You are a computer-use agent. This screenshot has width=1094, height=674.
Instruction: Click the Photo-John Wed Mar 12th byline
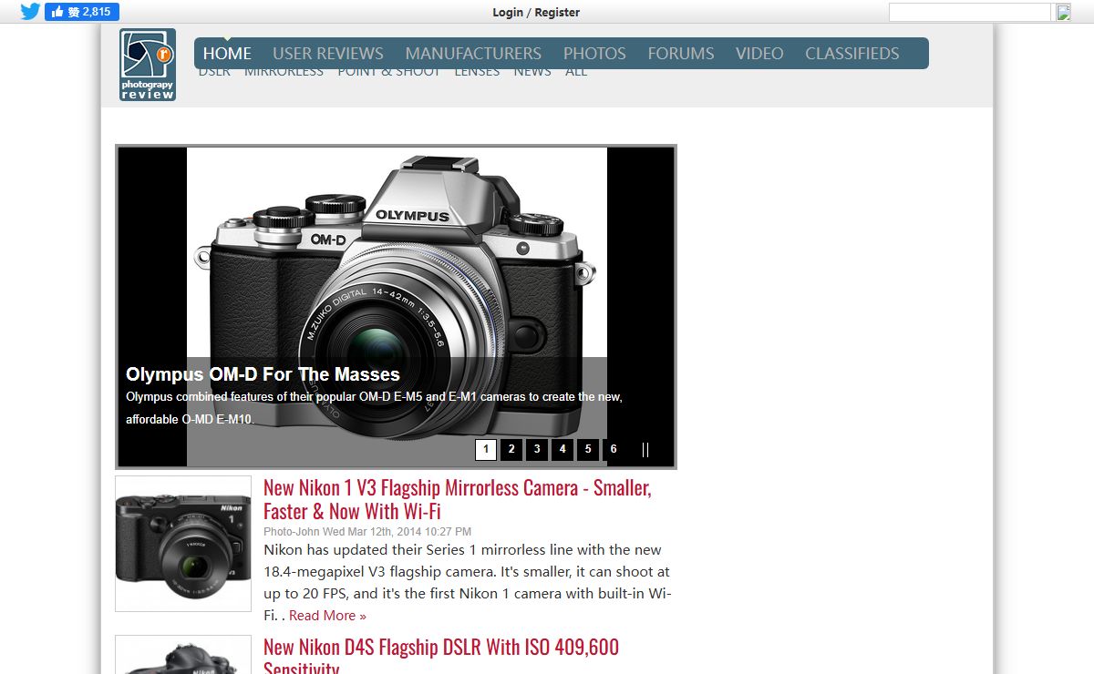367,532
